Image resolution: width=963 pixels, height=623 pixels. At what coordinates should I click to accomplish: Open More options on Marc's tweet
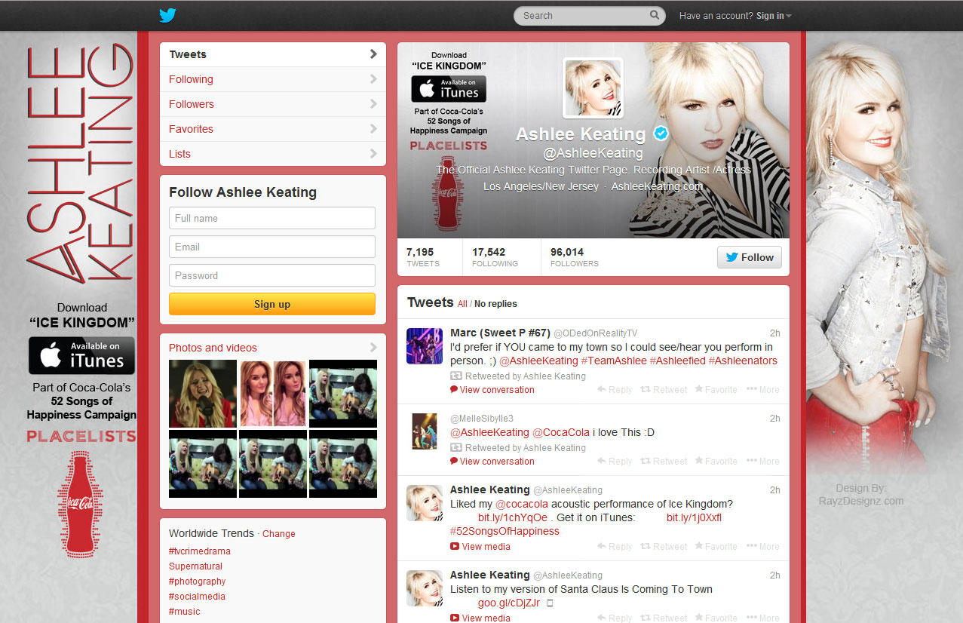point(763,390)
